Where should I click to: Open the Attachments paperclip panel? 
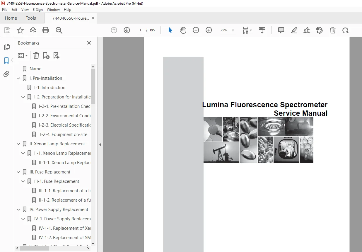tap(6, 74)
